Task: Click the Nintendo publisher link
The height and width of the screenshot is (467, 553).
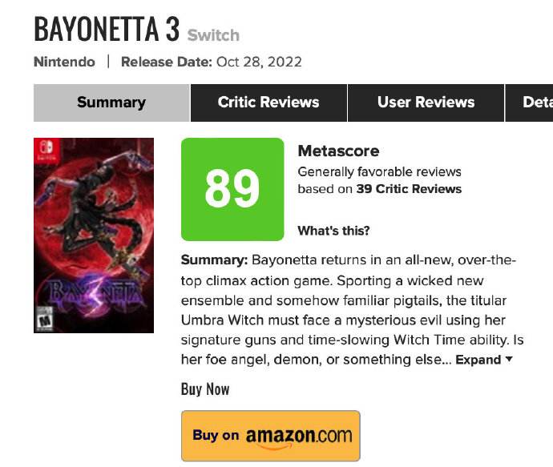Action: coord(64,62)
